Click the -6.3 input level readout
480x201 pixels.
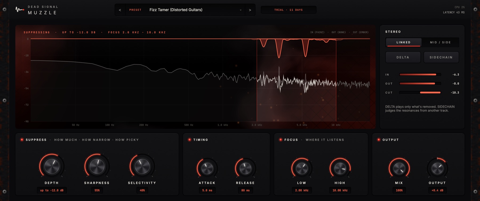tap(456, 75)
